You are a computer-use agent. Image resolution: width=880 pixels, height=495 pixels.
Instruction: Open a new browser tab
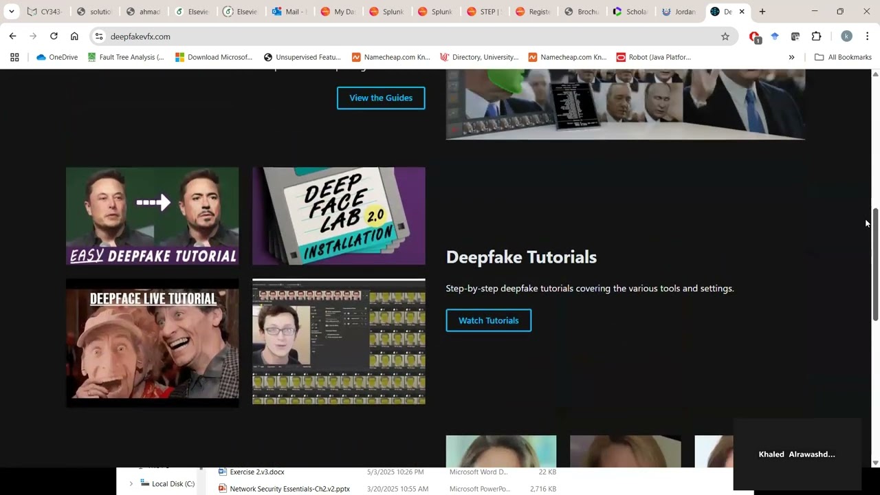point(762,12)
